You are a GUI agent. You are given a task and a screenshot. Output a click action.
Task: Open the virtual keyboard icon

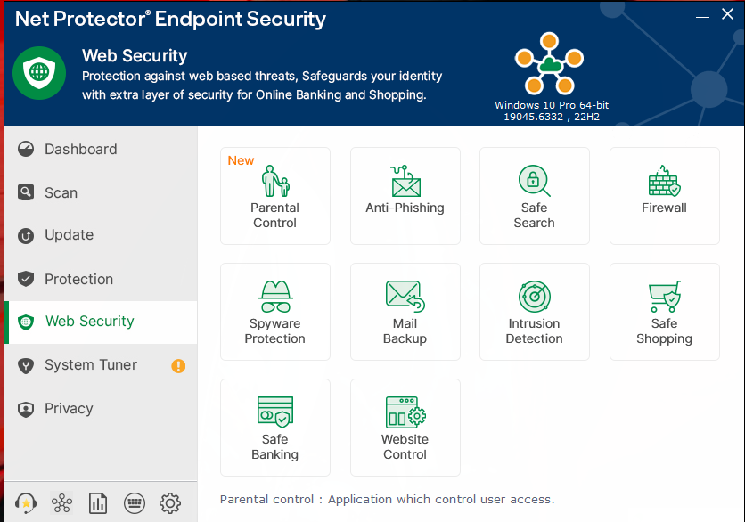click(135, 503)
